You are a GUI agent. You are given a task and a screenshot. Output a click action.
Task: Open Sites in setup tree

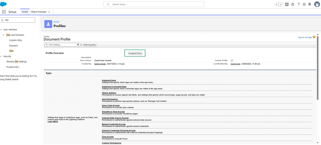pyautogui.click(x=12, y=51)
